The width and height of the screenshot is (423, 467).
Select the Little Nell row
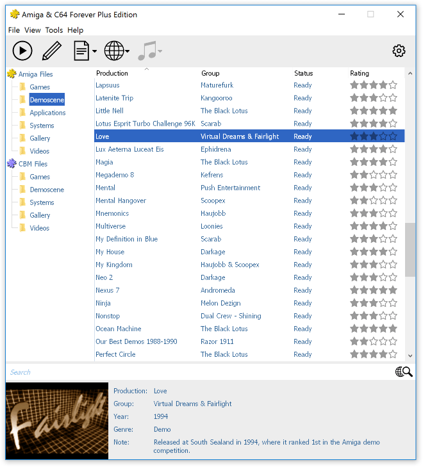(x=249, y=111)
